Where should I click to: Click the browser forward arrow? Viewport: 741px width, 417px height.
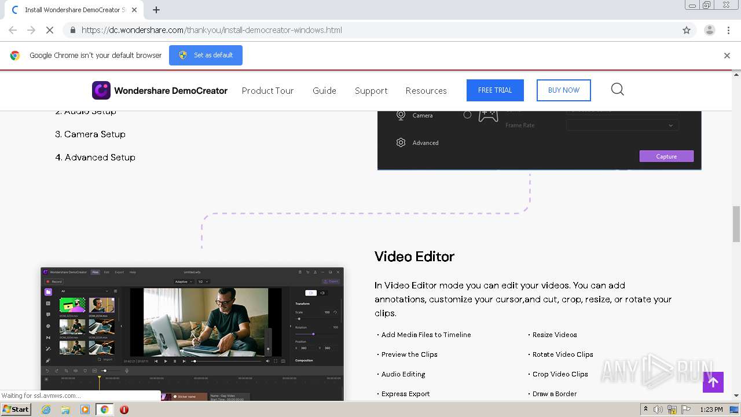[x=31, y=30]
